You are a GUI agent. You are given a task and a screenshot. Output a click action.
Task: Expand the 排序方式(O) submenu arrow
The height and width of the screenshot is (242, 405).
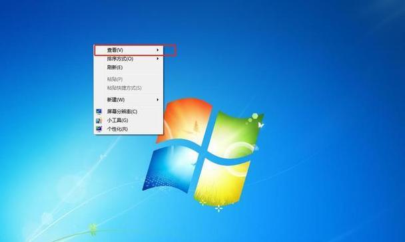(x=158, y=59)
